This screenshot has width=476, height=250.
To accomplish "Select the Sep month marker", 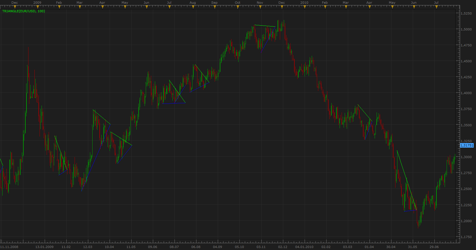I will coord(214,3).
